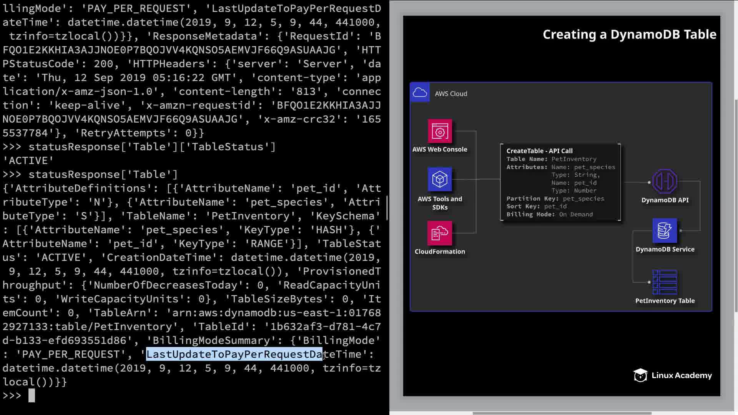Click the PetInventory Table icon
Screen dimensions: 738x415
click(665, 282)
